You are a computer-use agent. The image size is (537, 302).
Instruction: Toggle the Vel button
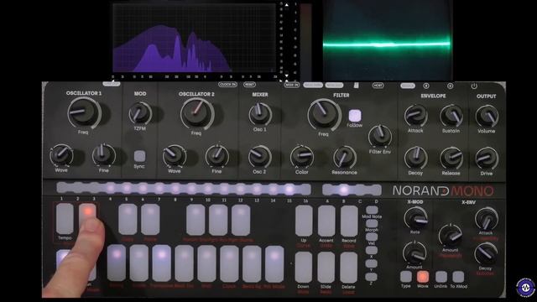pos(372,237)
